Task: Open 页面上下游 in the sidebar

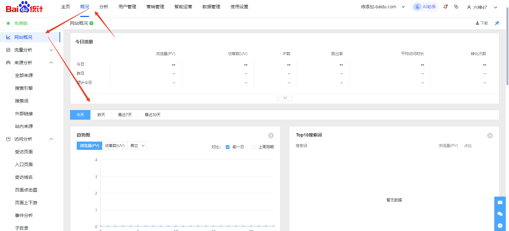Action: (26, 203)
